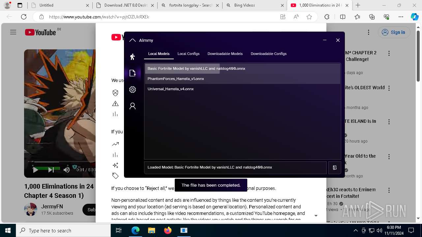Add this page to favorites star
Image resolution: width=422 pixels, height=237 pixels.
pos(309,17)
